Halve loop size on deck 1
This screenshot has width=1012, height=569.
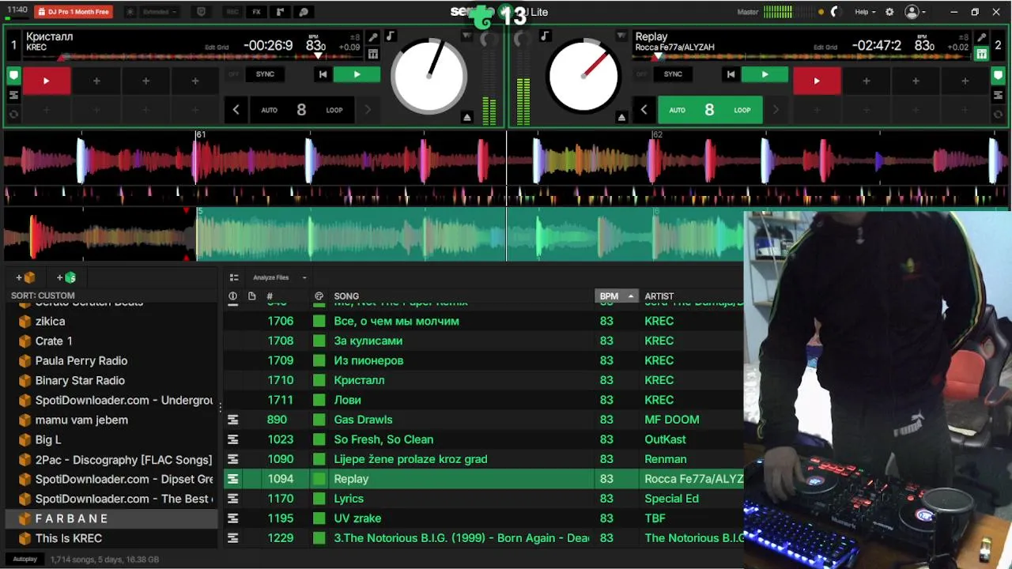coord(236,110)
